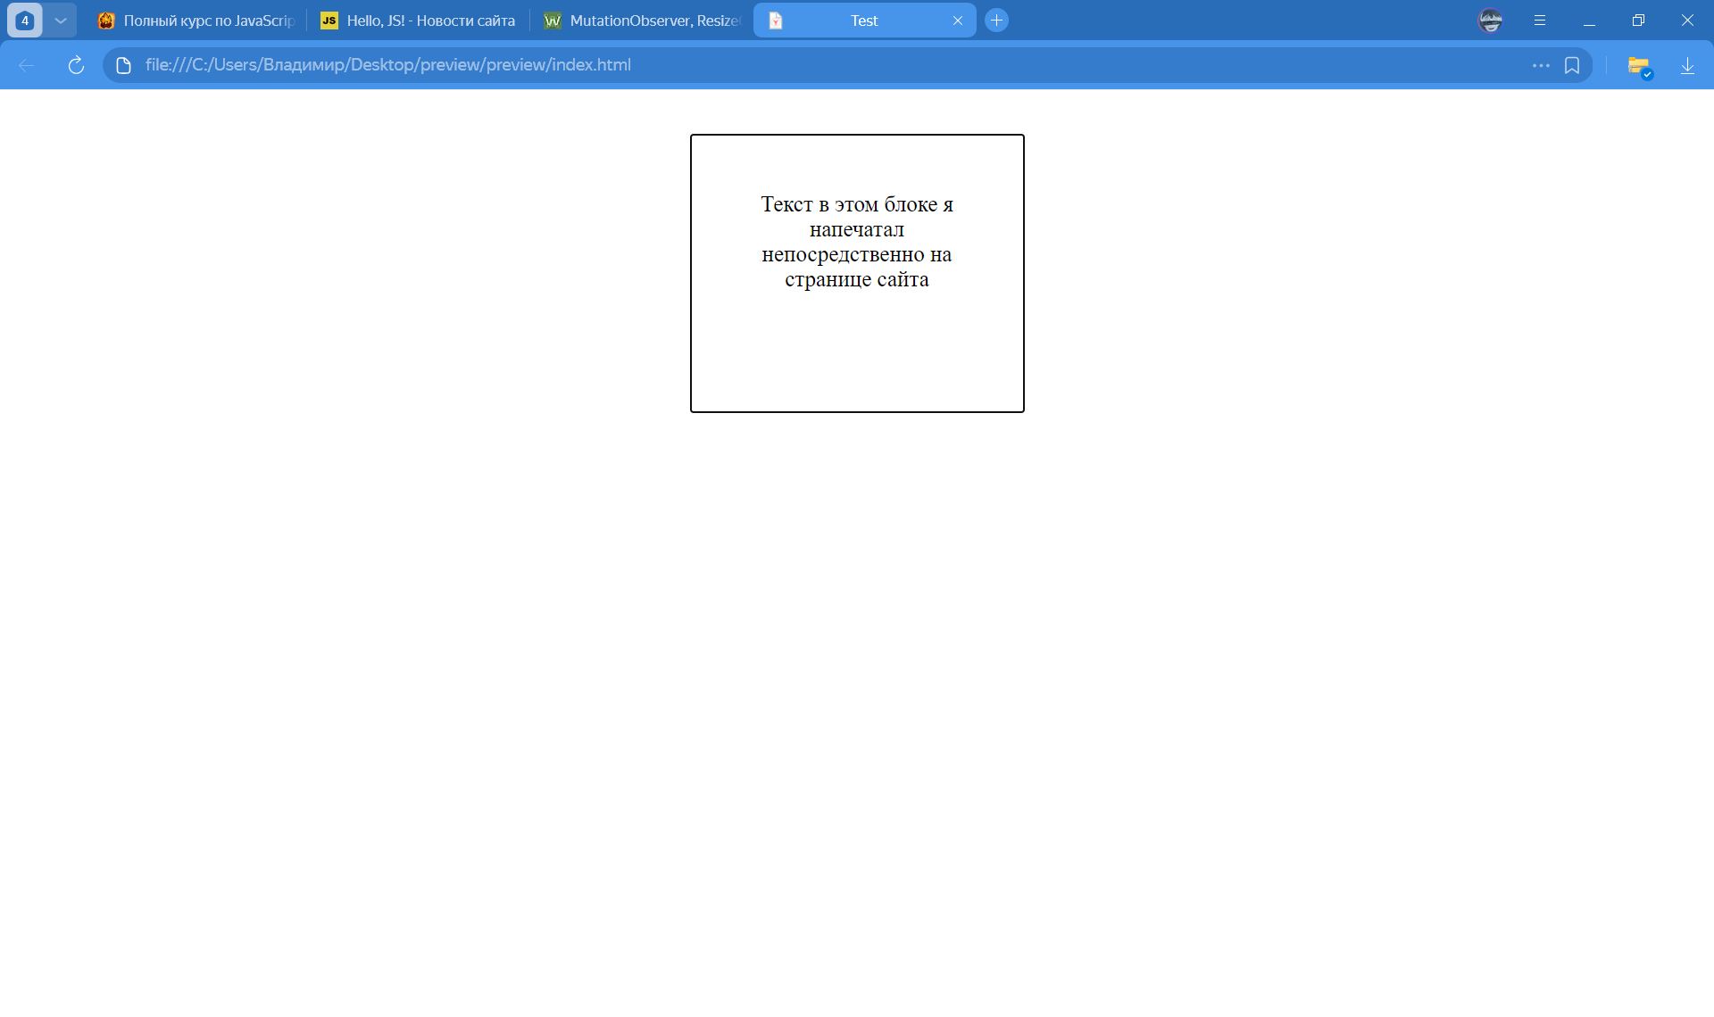Close the Test tab
Image resolution: width=1714 pixels, height=1017 pixels.
click(x=958, y=21)
